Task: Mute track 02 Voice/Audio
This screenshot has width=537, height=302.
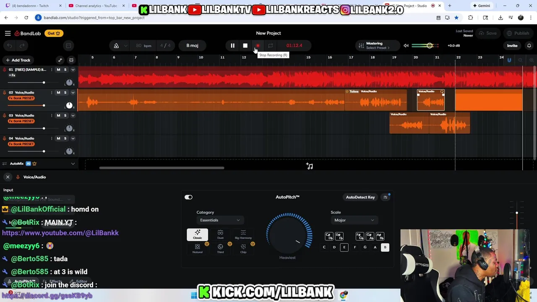Action: click(58, 92)
